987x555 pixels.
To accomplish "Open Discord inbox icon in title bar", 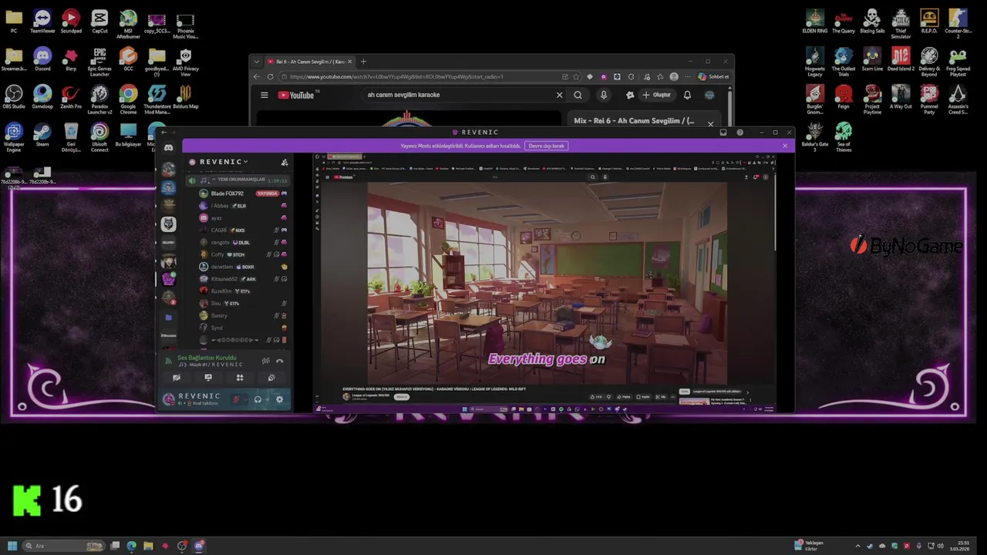I will click(723, 133).
